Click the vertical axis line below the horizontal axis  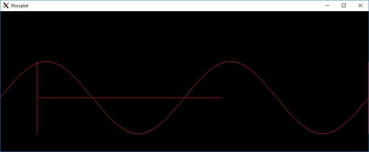(37, 116)
